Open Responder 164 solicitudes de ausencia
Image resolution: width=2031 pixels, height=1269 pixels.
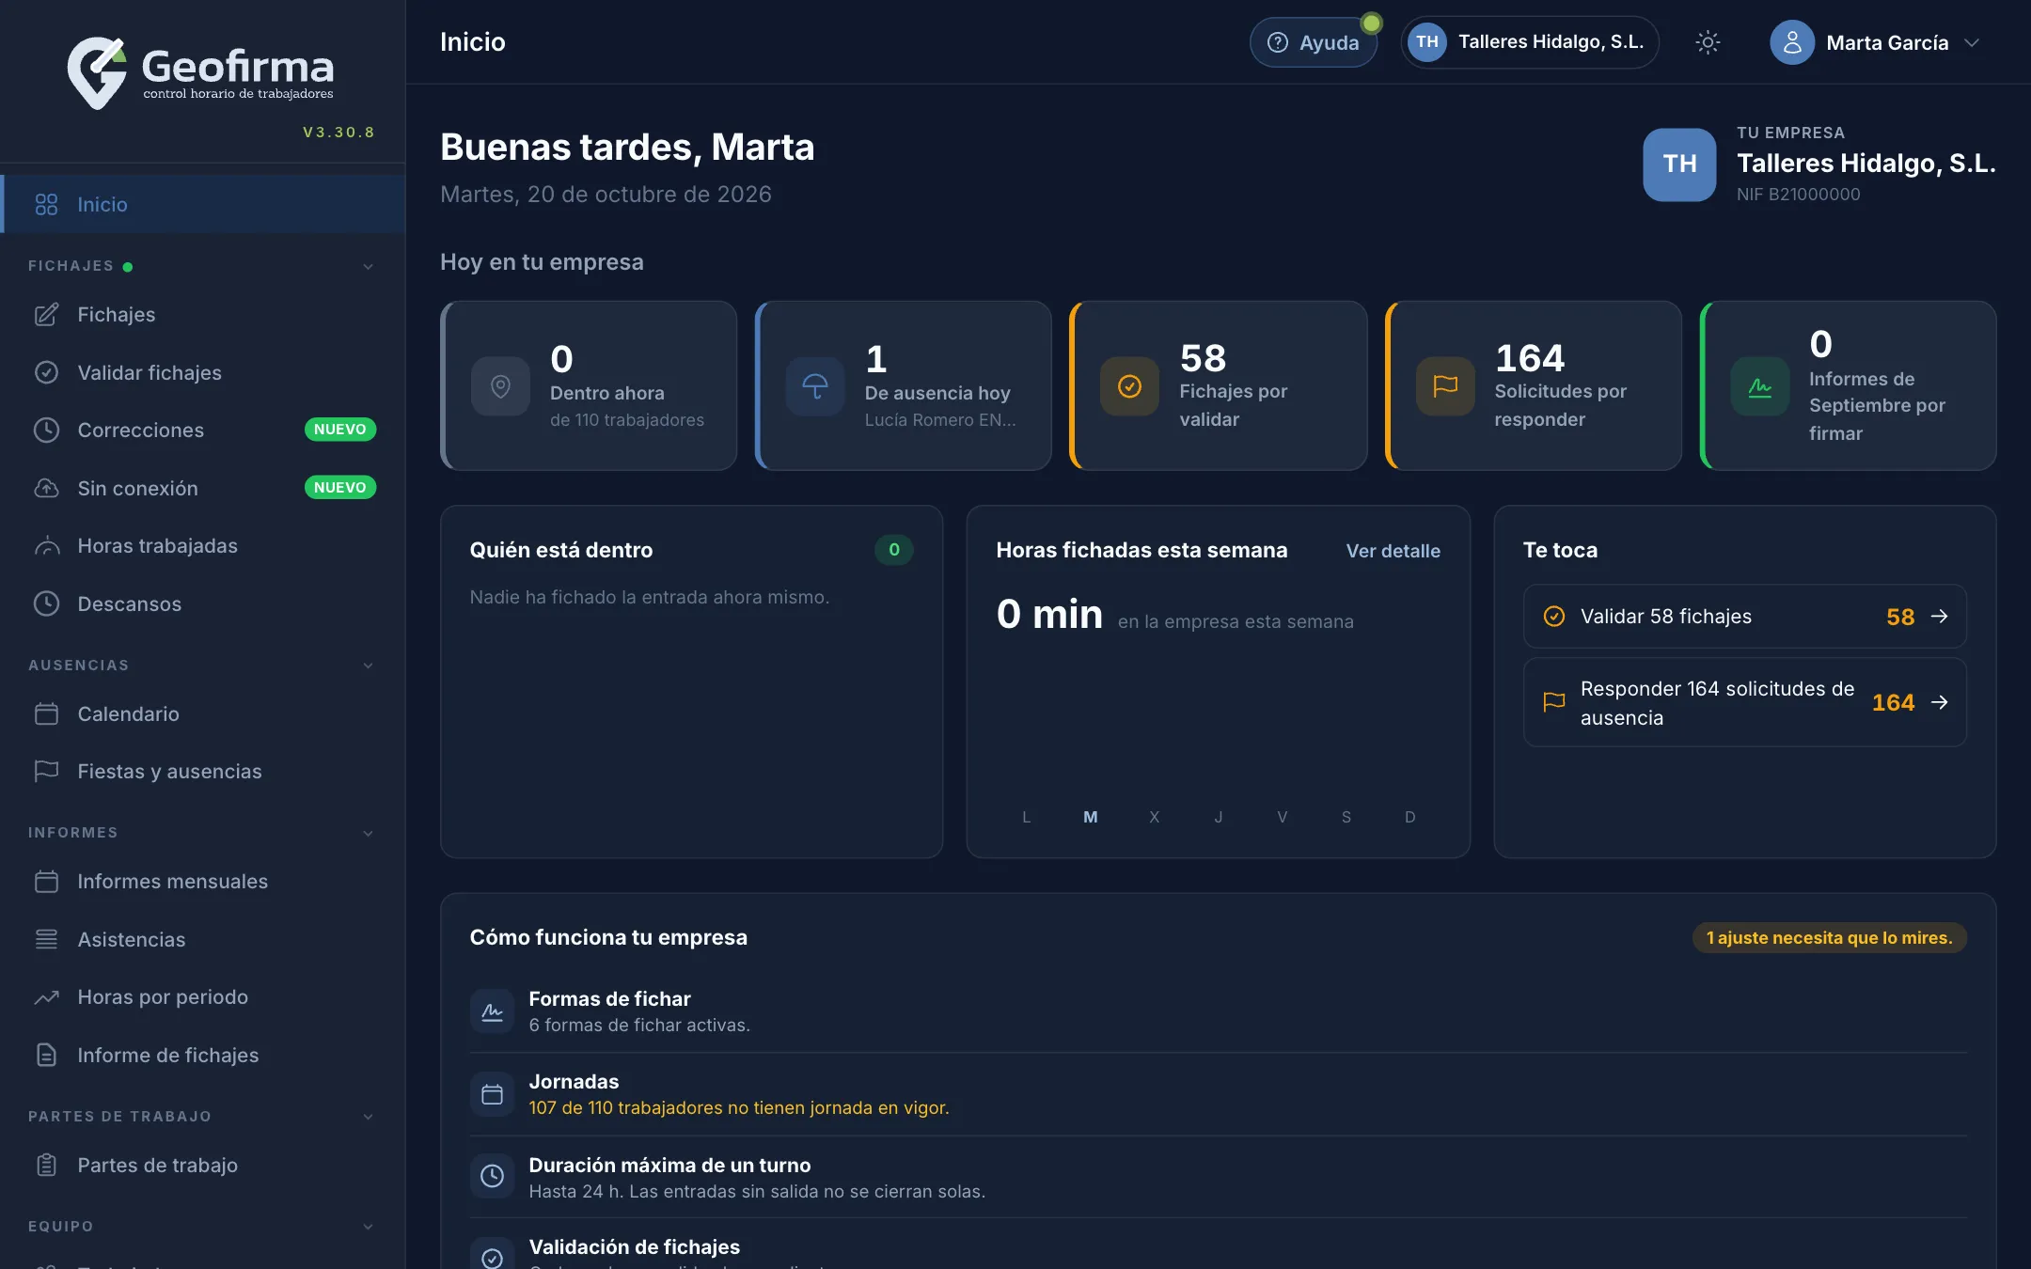[1745, 703]
